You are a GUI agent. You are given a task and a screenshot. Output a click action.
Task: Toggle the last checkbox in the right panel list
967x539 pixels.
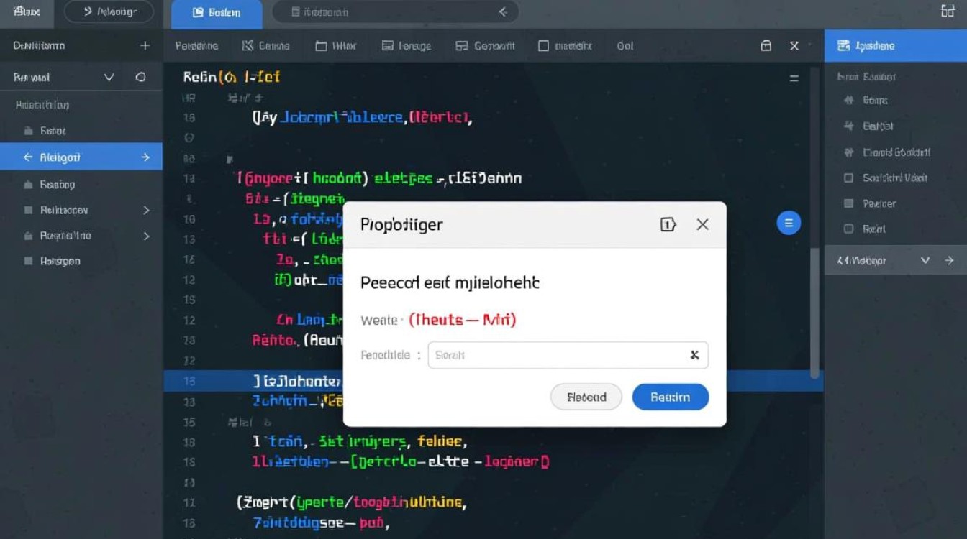pyautogui.click(x=848, y=229)
